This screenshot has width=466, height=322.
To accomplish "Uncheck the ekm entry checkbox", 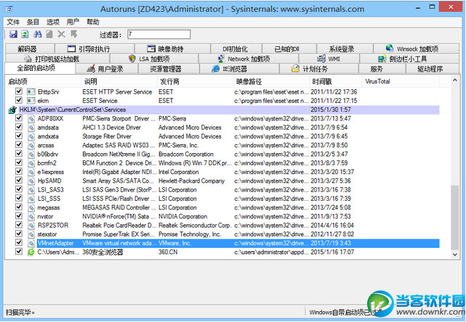I will (19, 100).
